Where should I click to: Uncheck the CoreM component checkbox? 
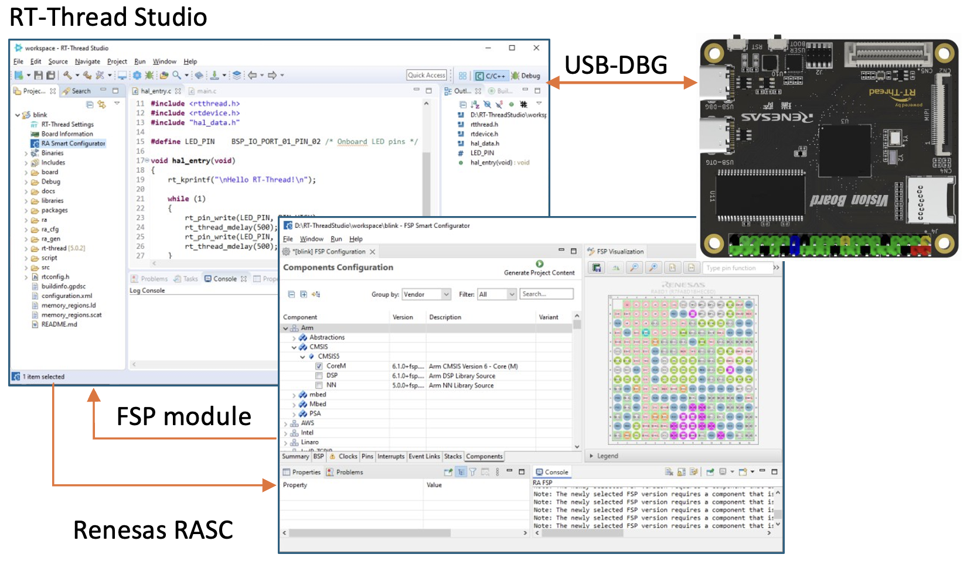(319, 366)
